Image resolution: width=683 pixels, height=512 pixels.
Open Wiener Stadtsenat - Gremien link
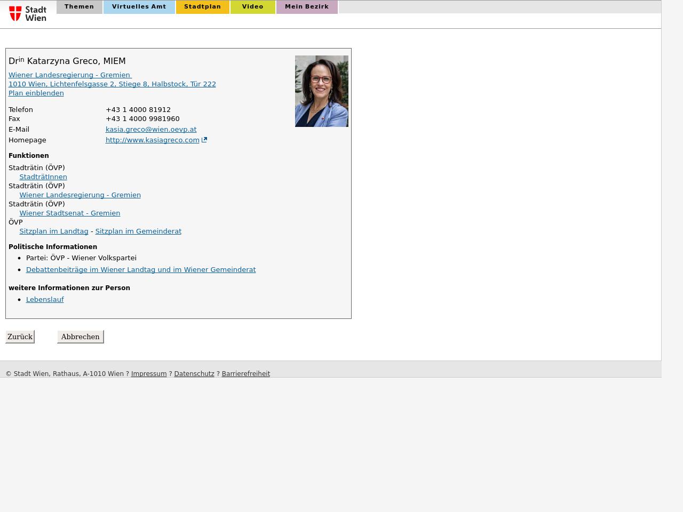(x=70, y=213)
